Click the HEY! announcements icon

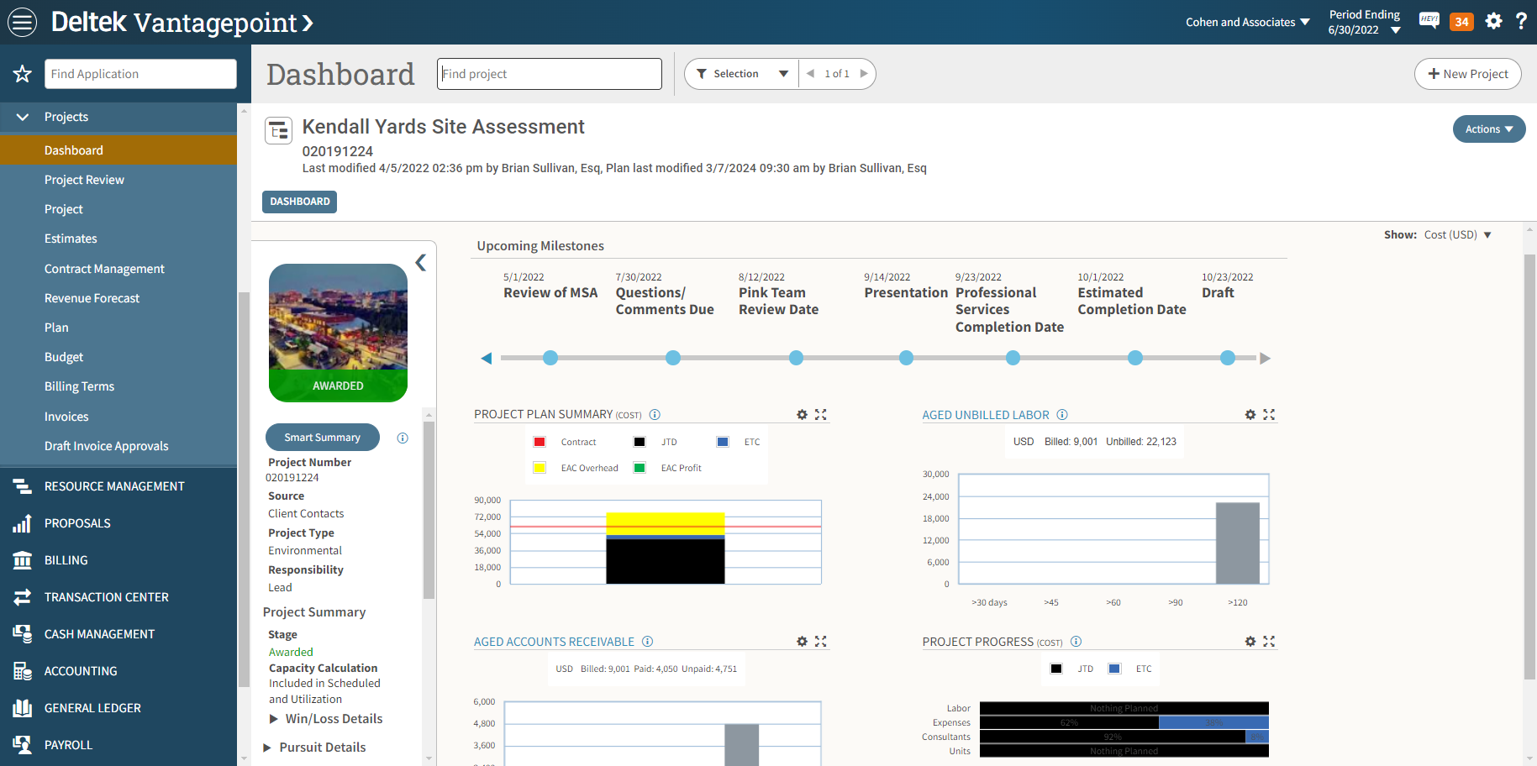click(x=1429, y=20)
